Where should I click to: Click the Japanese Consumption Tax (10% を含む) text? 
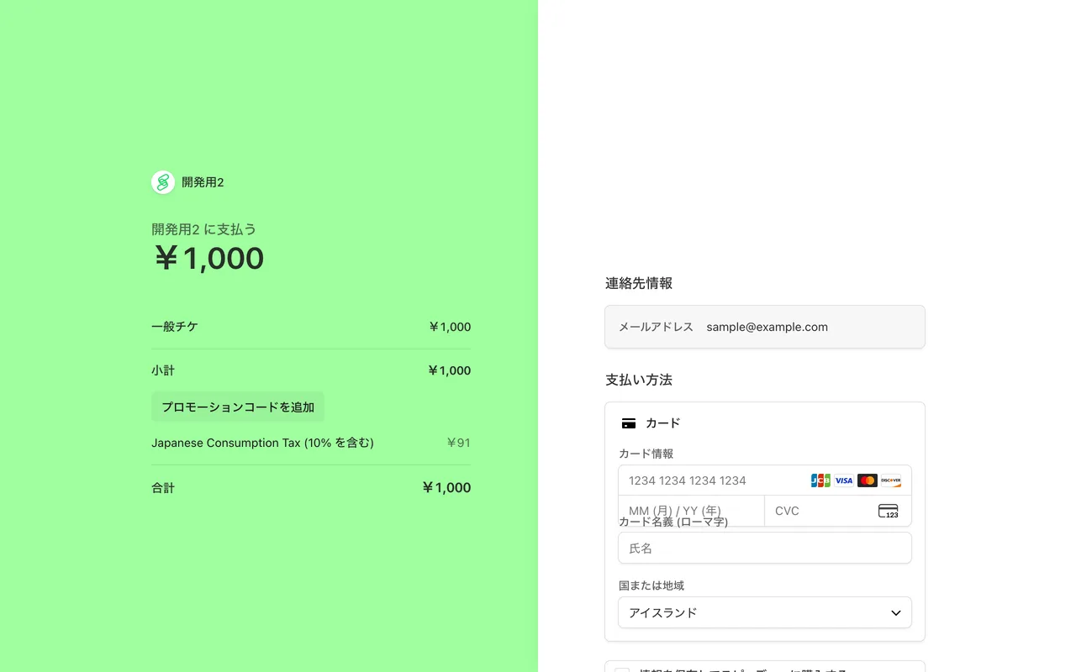262,443
